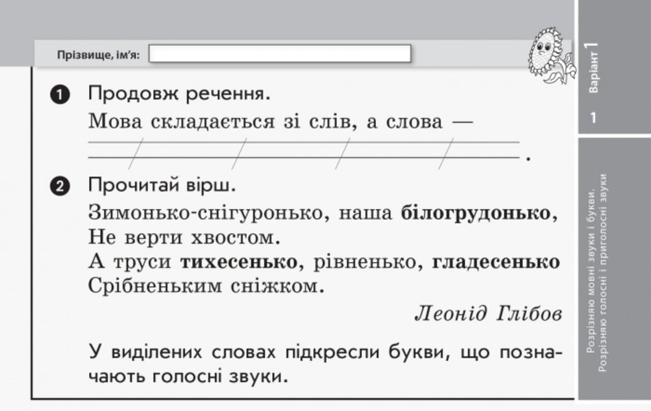This screenshot has width=651, height=411.
Task: Click the side text "Розрізняю мовні звуки і букви."
Action: (591, 271)
